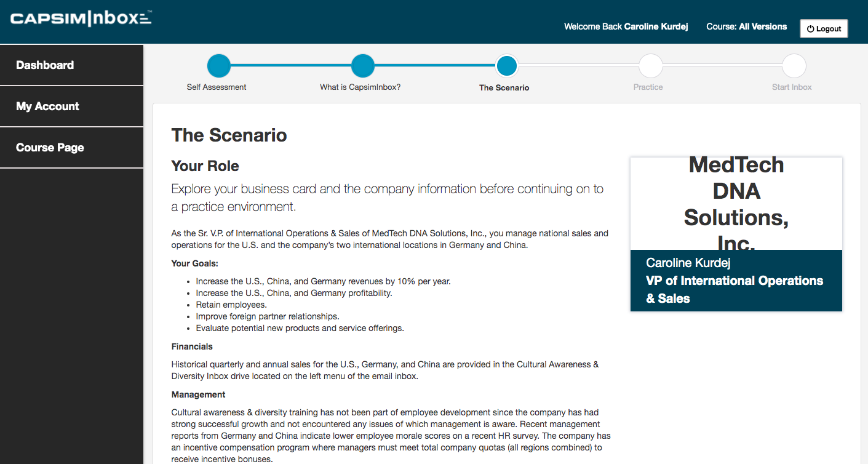
Task: Click The Scenario page heading
Action: [x=229, y=135]
